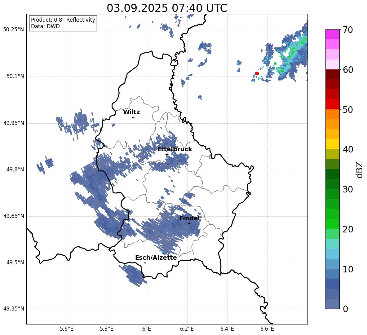Image resolution: width=367 pixels, height=335 pixels.
Task: Click the dark blue colorbar segment near 5
Action: (332, 284)
